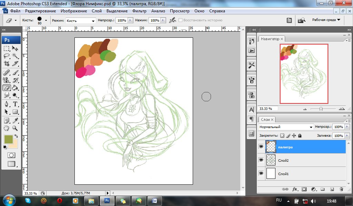The image size is (353, 206).
Task: Add a layer mask
Action: (x=304, y=189)
